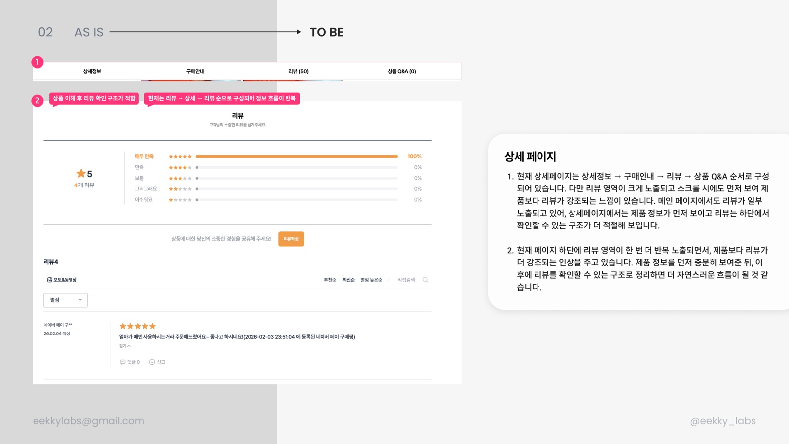Screen dimensions: 789x444
Task: Click the 만족 rating progress bar
Action: (x=296, y=167)
